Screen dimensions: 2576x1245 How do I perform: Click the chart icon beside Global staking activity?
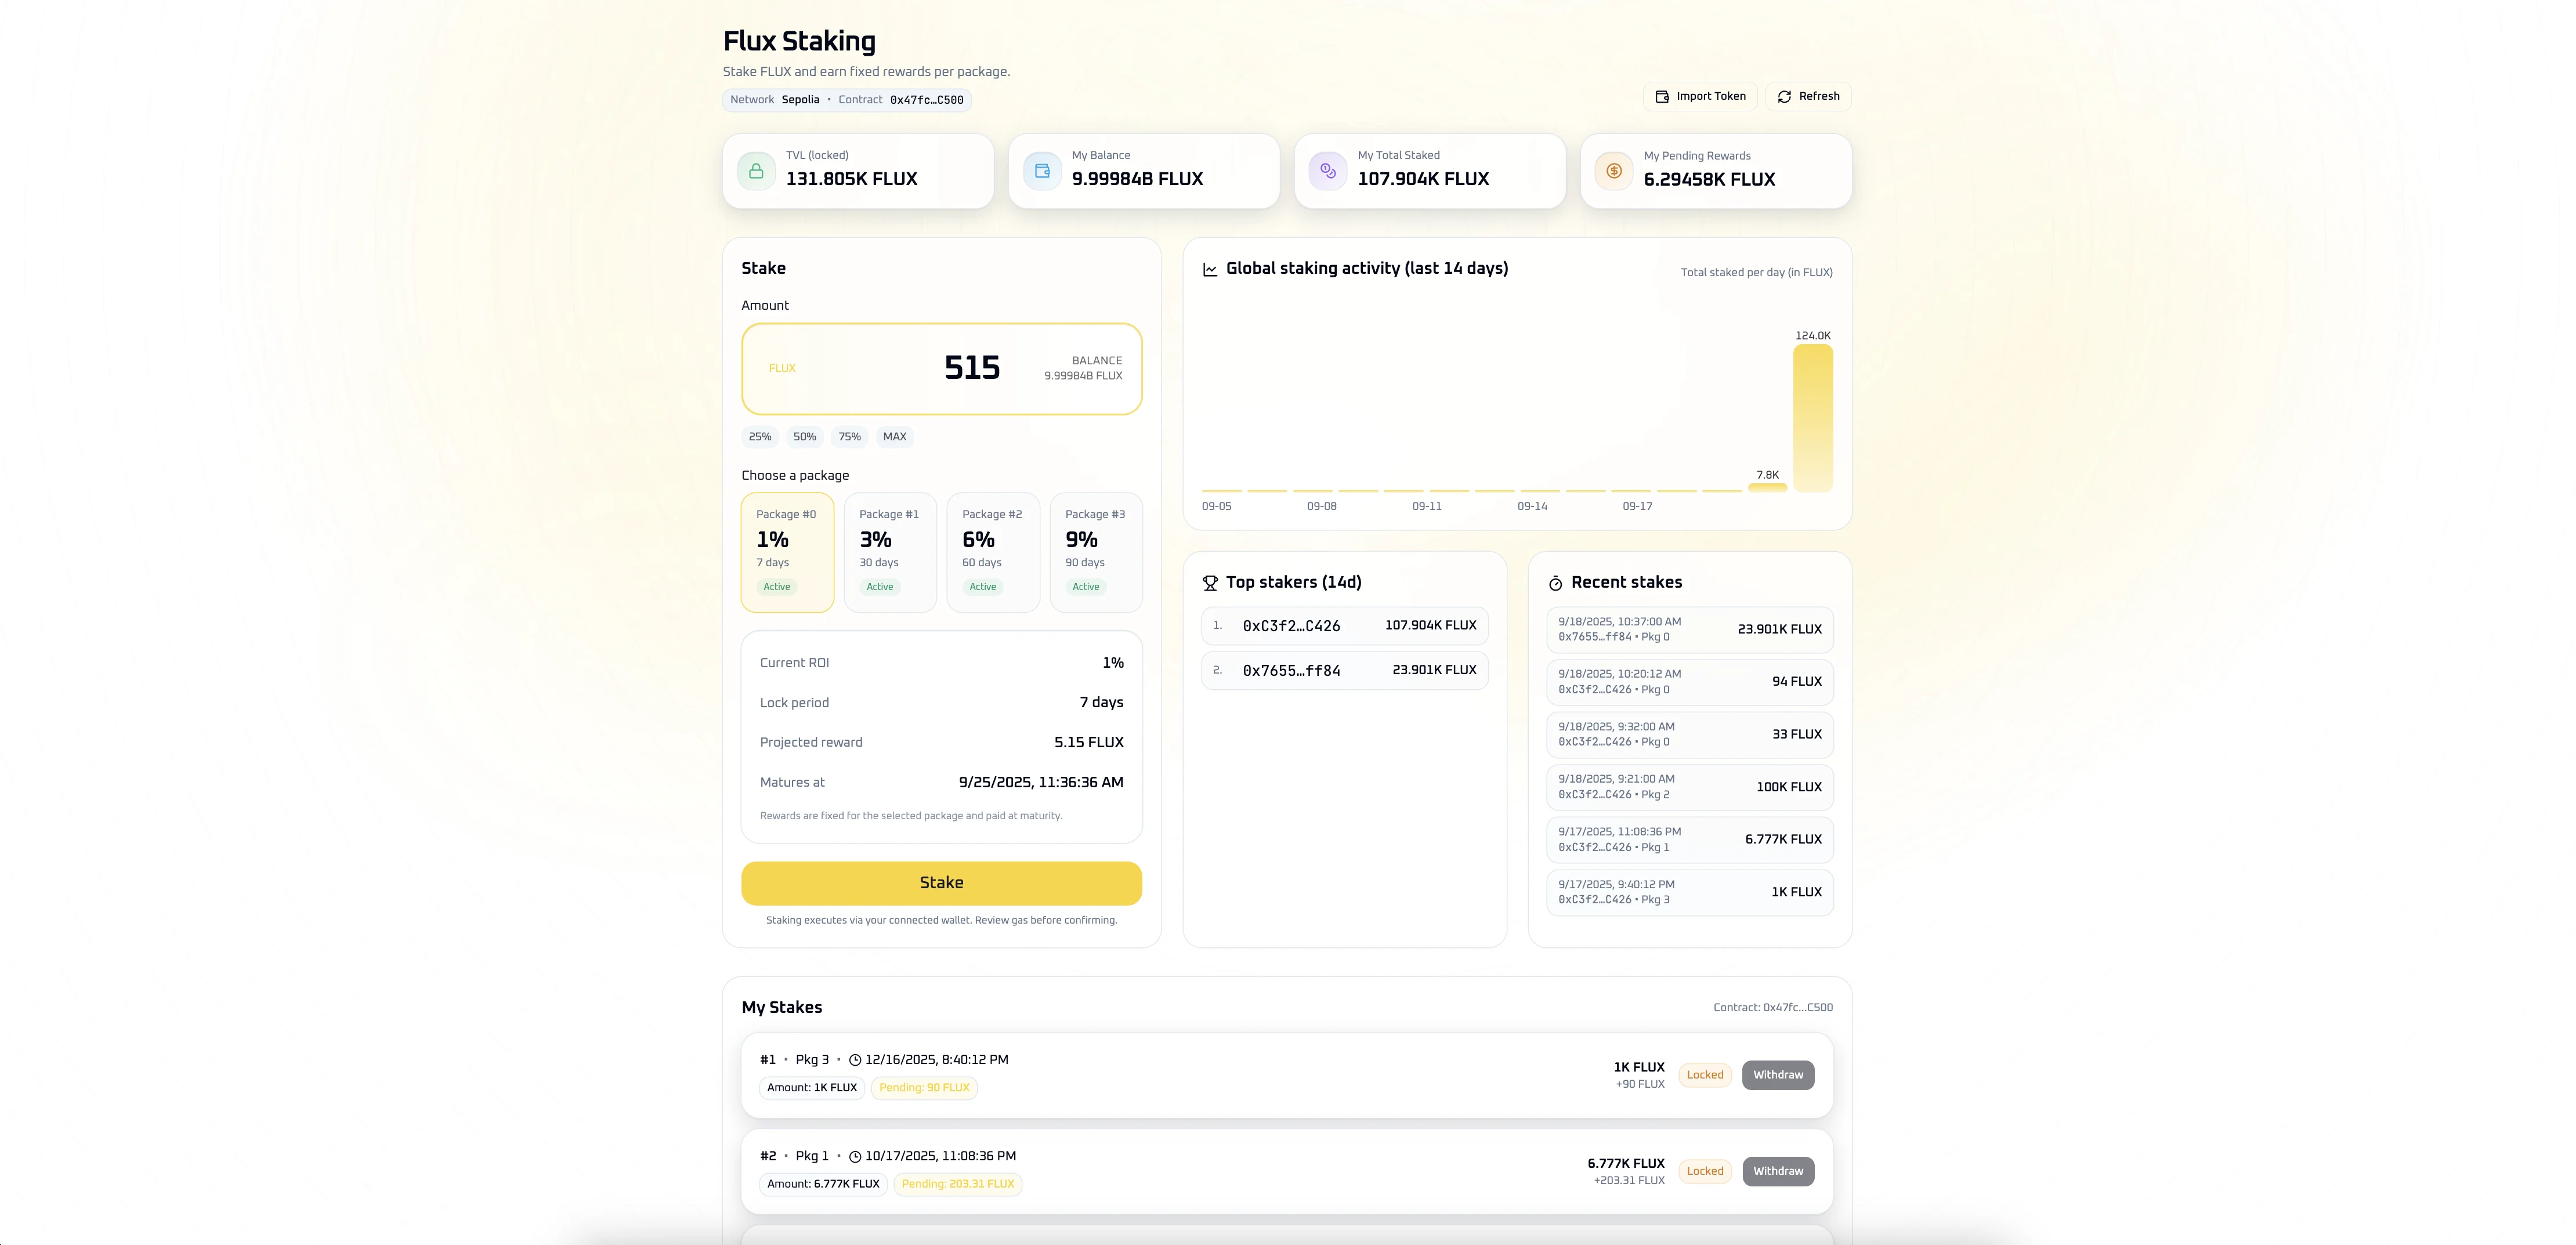[1210, 269]
